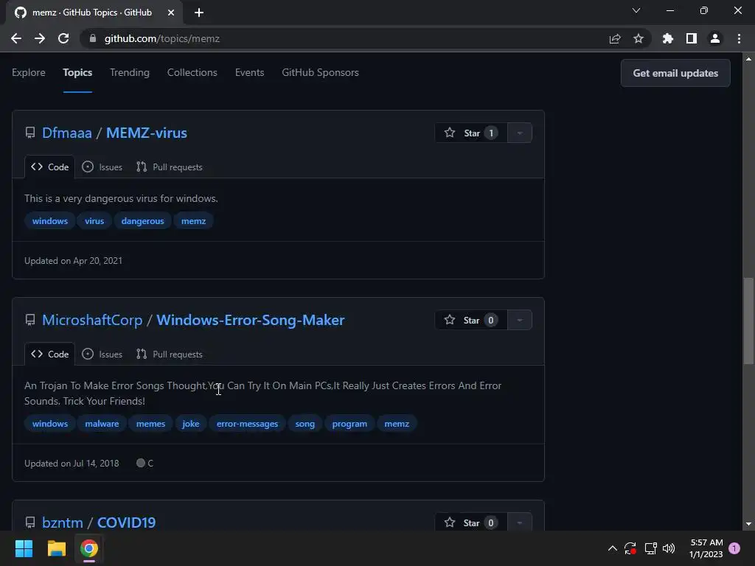
Task: Click the windows tag under MEMZ-virus
Action: (50, 221)
